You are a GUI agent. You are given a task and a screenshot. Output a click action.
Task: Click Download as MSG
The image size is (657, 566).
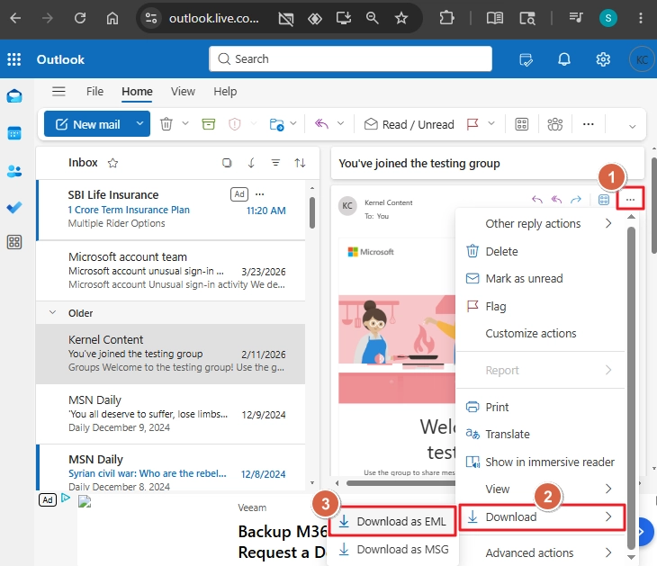(x=392, y=549)
